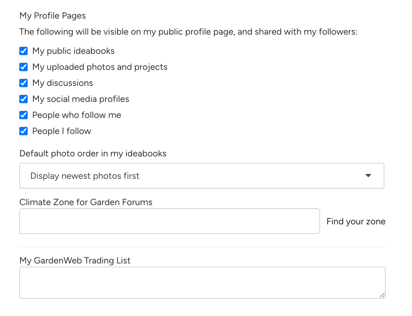
Task: Click the People who follow me label text
Action: click(77, 115)
